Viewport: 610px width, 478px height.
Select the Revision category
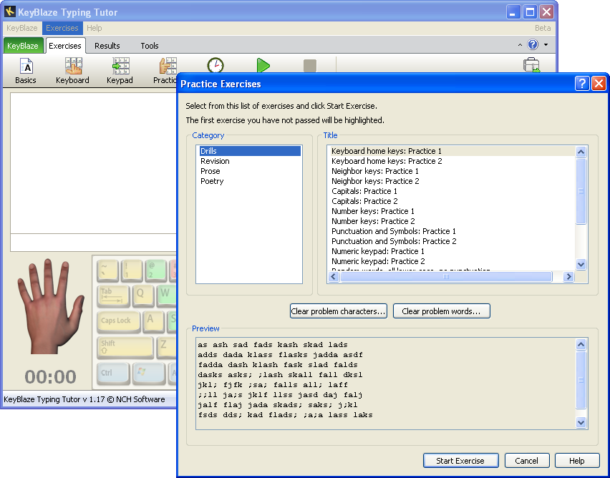[x=250, y=161]
